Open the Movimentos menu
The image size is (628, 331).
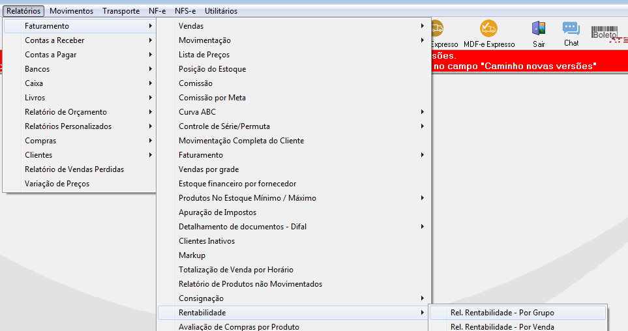(x=71, y=11)
